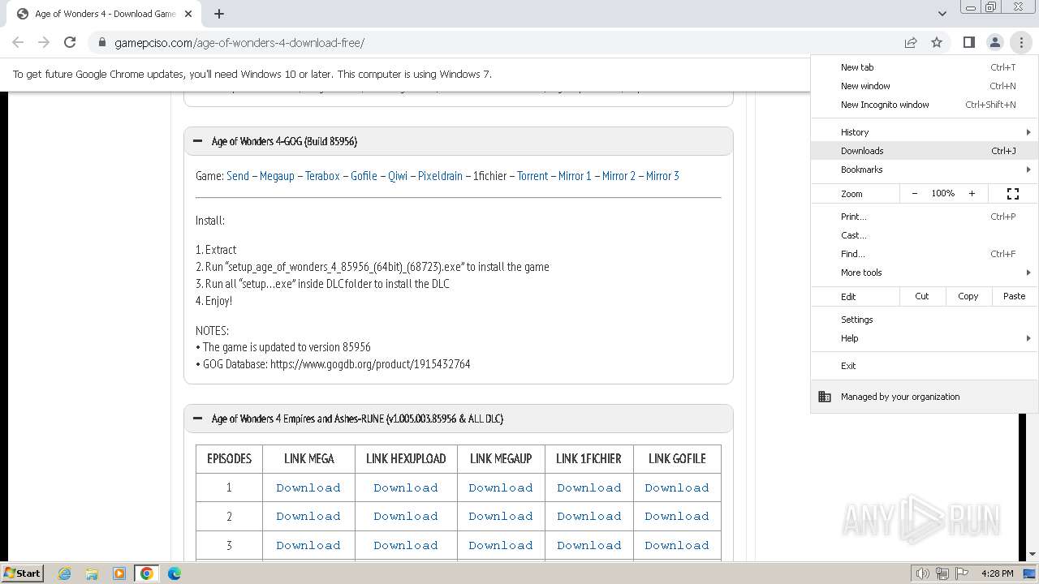Open New Incognito window
Image resolution: width=1039 pixels, height=584 pixels.
pyautogui.click(x=925, y=105)
